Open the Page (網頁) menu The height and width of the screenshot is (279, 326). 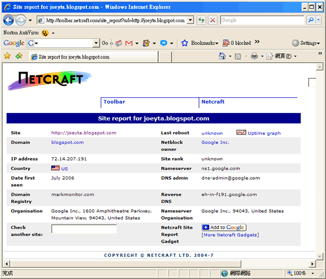[282, 56]
